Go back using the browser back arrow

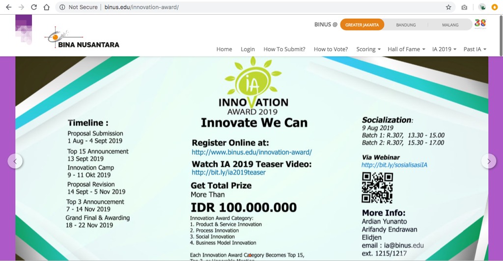[x=9, y=7]
